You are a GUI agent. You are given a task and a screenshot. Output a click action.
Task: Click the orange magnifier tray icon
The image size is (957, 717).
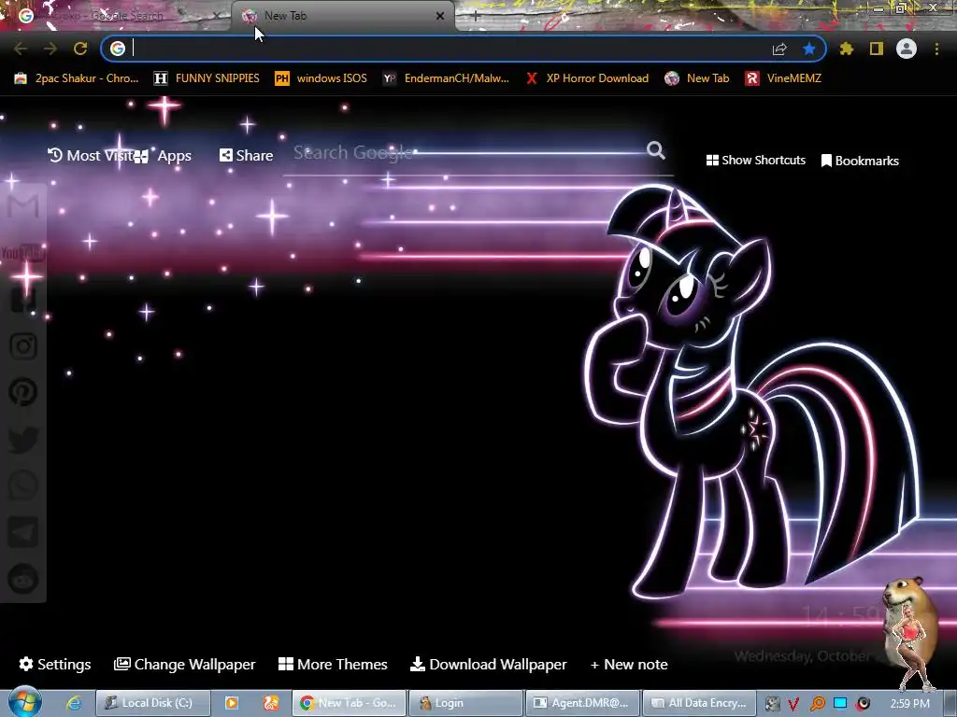pos(817,704)
